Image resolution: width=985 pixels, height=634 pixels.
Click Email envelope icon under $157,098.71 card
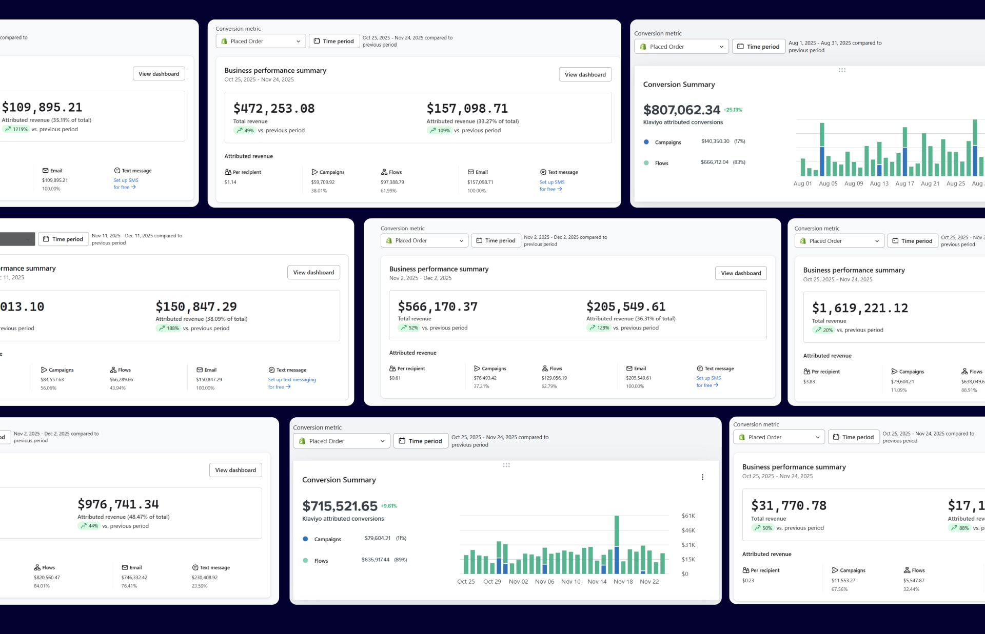tap(470, 172)
